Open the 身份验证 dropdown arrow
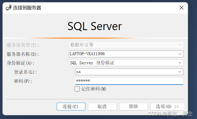Screen dimensions: 197x119 pyautogui.click(x=180, y=63)
